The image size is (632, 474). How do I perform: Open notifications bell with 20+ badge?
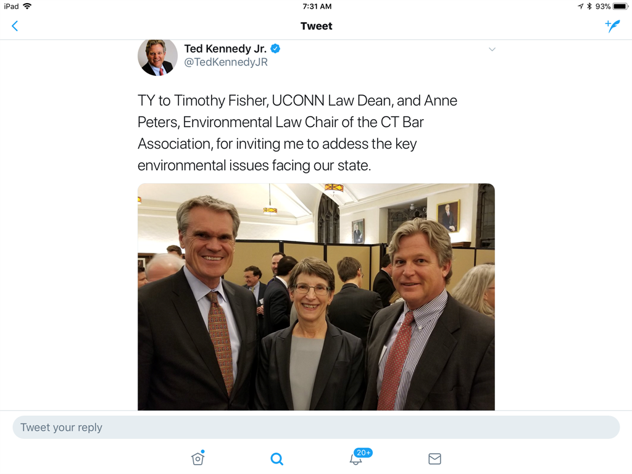pos(356,459)
